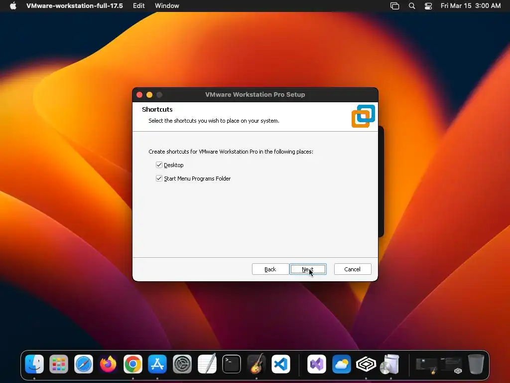The image size is (510, 383).
Task: Open Spotlight search in menu bar
Action: (x=412, y=6)
